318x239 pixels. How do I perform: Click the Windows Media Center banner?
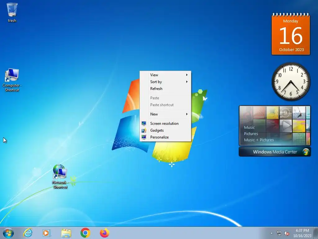click(x=275, y=152)
